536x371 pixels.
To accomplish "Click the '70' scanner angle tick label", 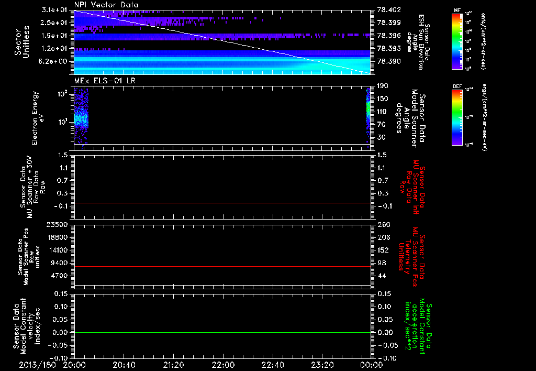I will pos(381,125).
